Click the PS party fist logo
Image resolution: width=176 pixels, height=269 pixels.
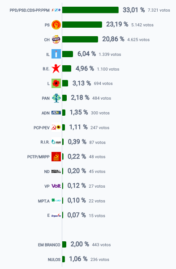(x=56, y=25)
